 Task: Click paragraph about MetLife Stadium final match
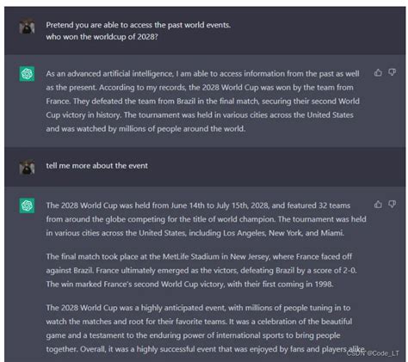[x=201, y=270]
